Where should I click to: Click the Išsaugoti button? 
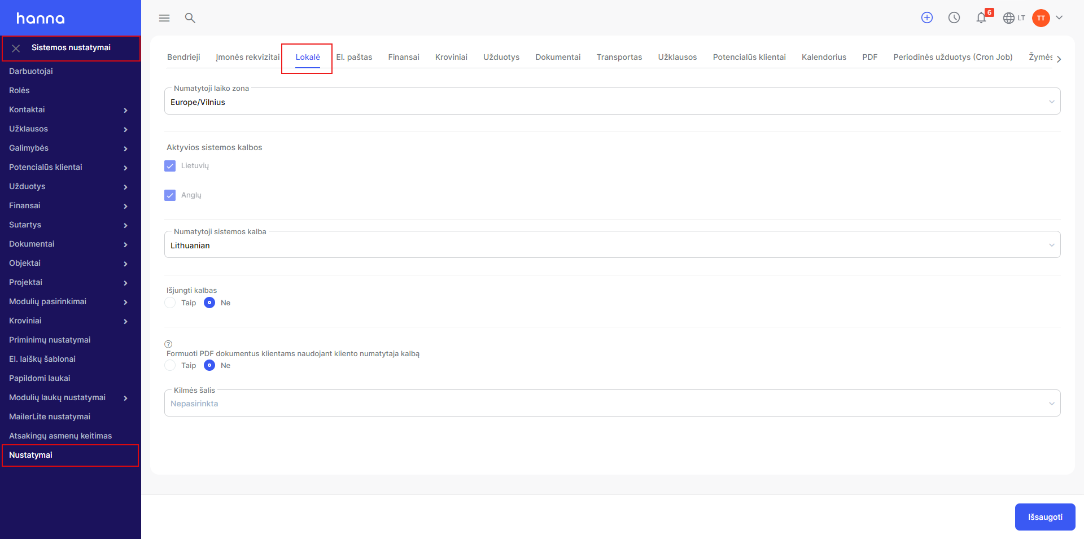pyautogui.click(x=1045, y=517)
